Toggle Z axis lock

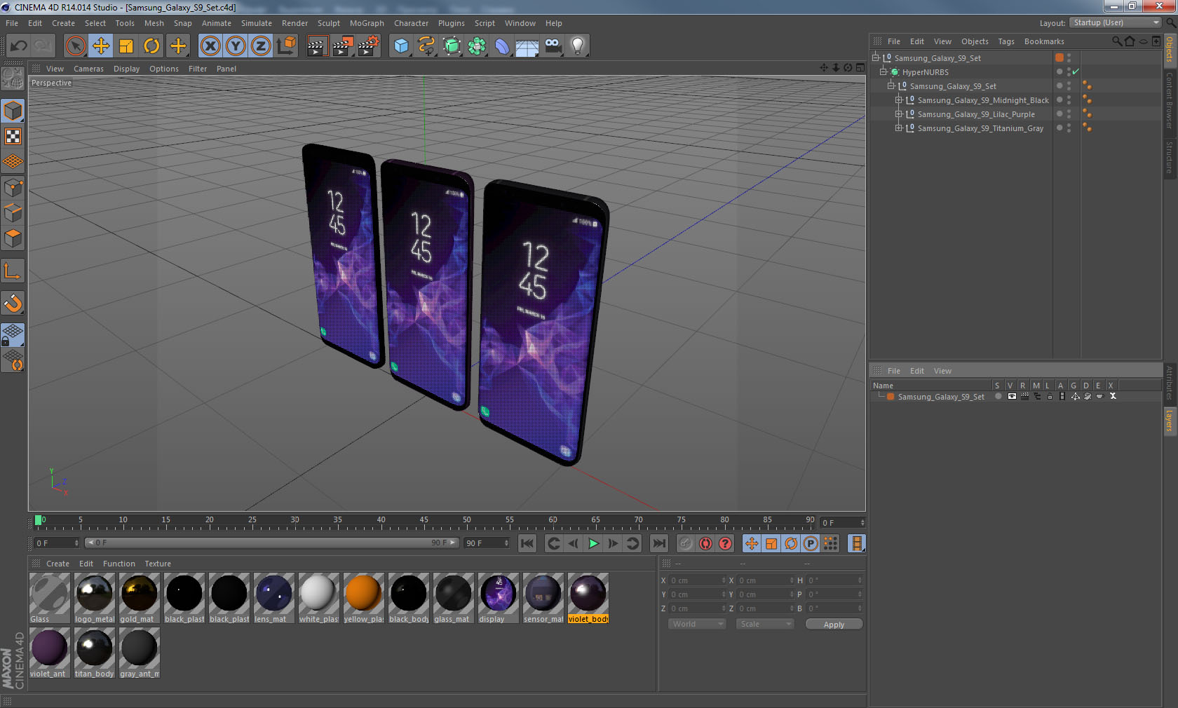tap(261, 46)
